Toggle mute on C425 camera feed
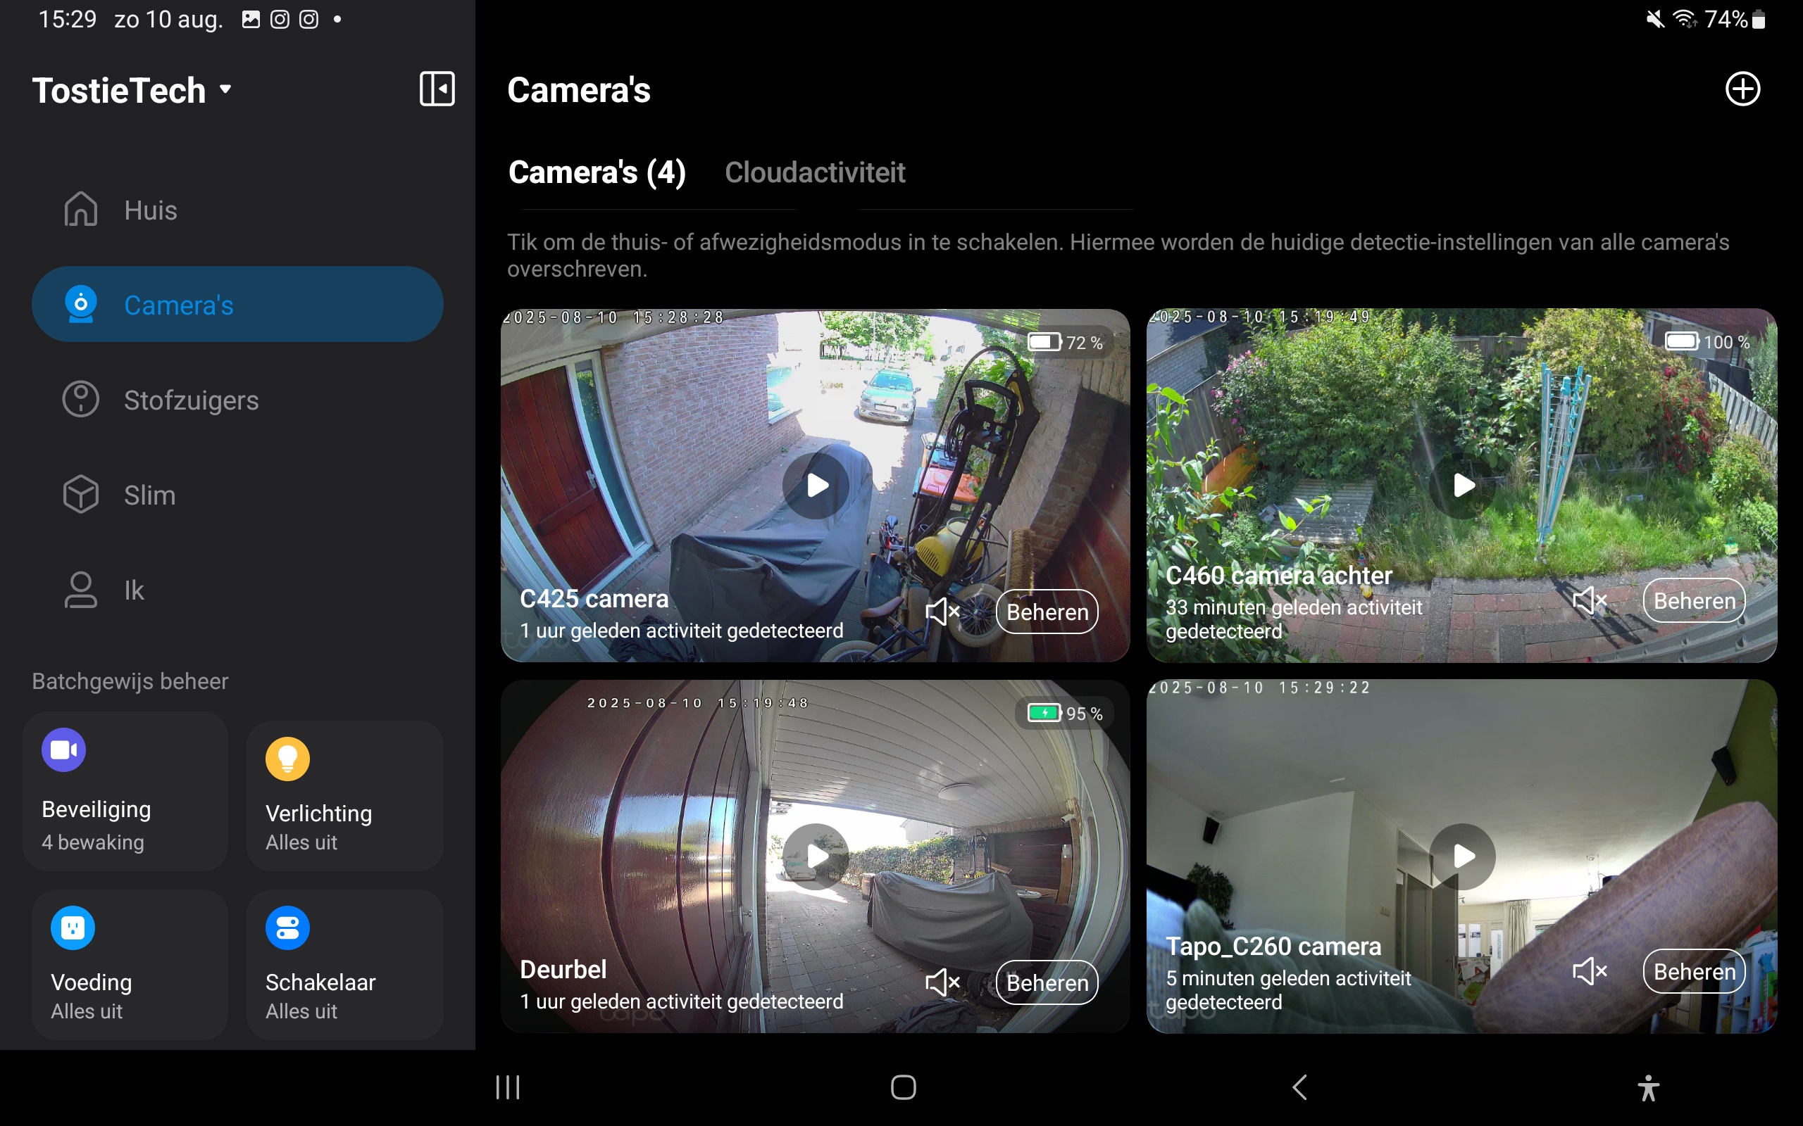1803x1126 pixels. point(942,612)
